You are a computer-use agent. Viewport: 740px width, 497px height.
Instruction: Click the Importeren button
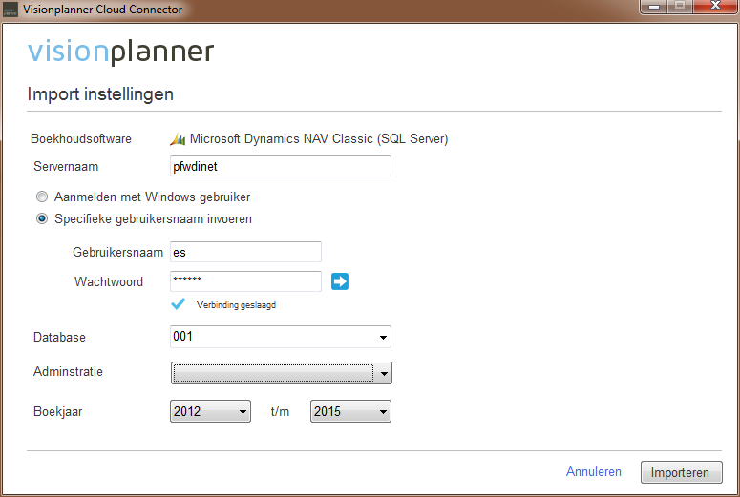pos(681,472)
